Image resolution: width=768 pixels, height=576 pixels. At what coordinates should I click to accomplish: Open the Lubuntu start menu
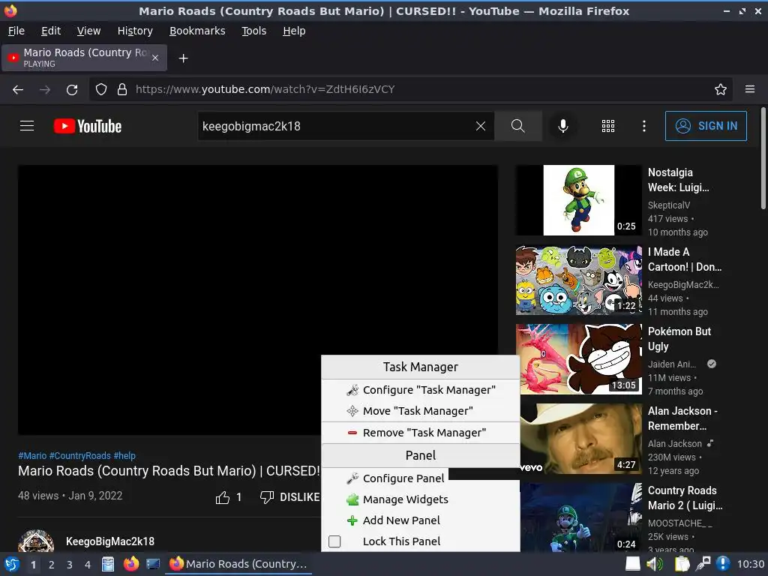point(12,564)
